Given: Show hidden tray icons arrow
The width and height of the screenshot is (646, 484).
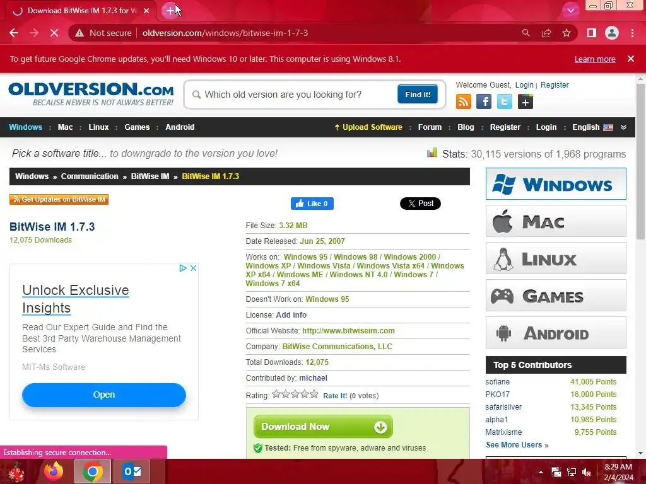Looking at the screenshot, I should (541, 472).
